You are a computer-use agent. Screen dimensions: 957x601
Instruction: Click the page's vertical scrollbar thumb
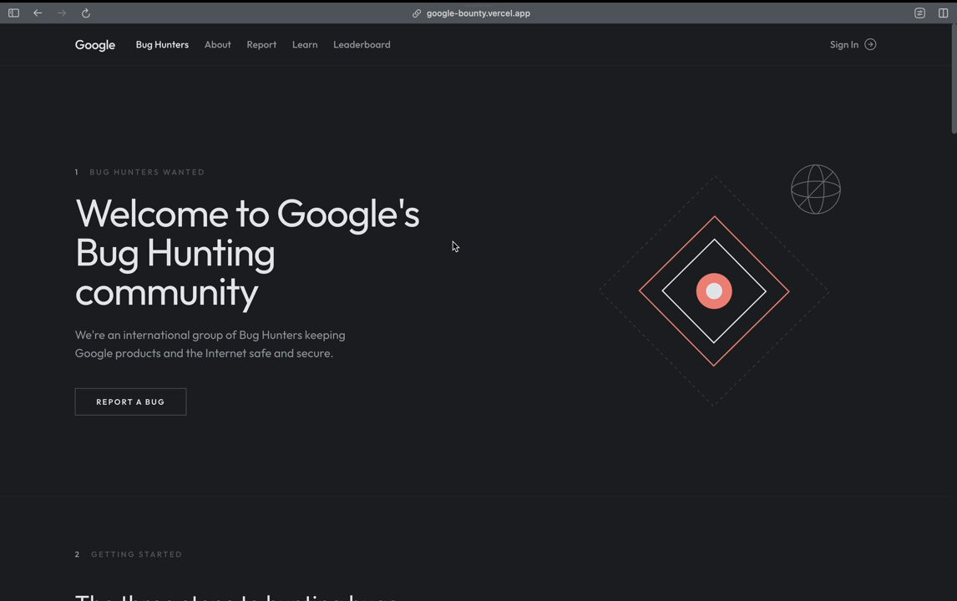(954, 78)
